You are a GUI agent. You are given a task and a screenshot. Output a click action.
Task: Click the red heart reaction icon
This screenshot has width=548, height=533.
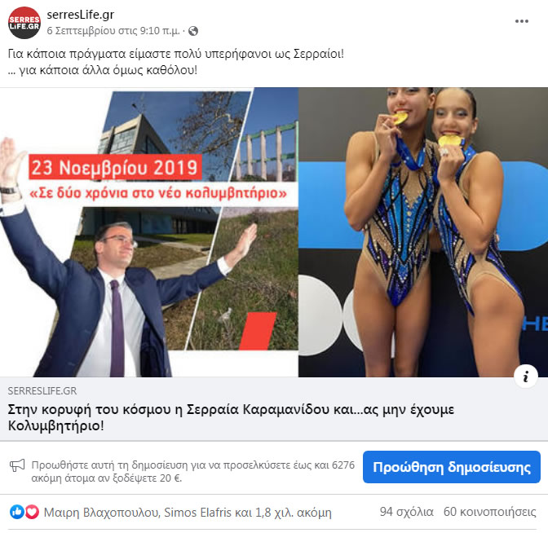(x=32, y=512)
